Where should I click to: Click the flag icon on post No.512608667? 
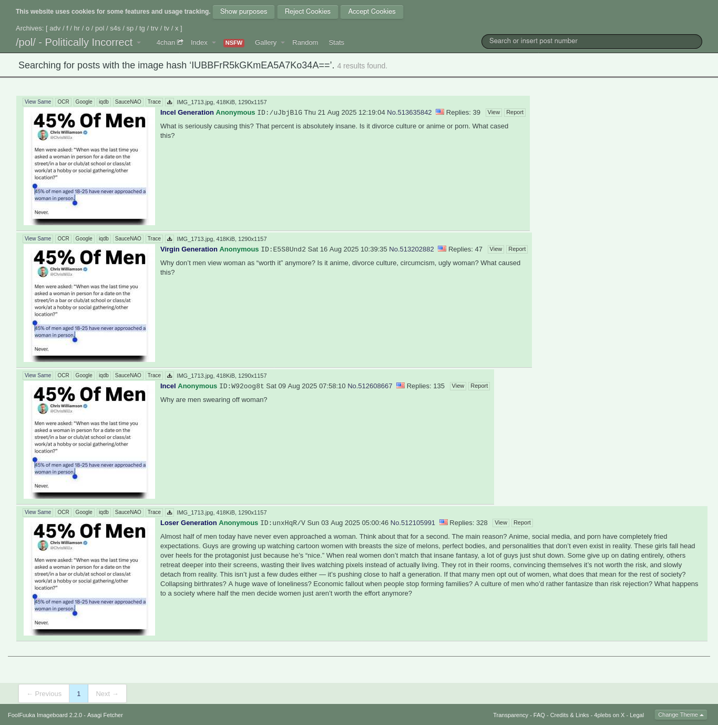pyautogui.click(x=401, y=385)
